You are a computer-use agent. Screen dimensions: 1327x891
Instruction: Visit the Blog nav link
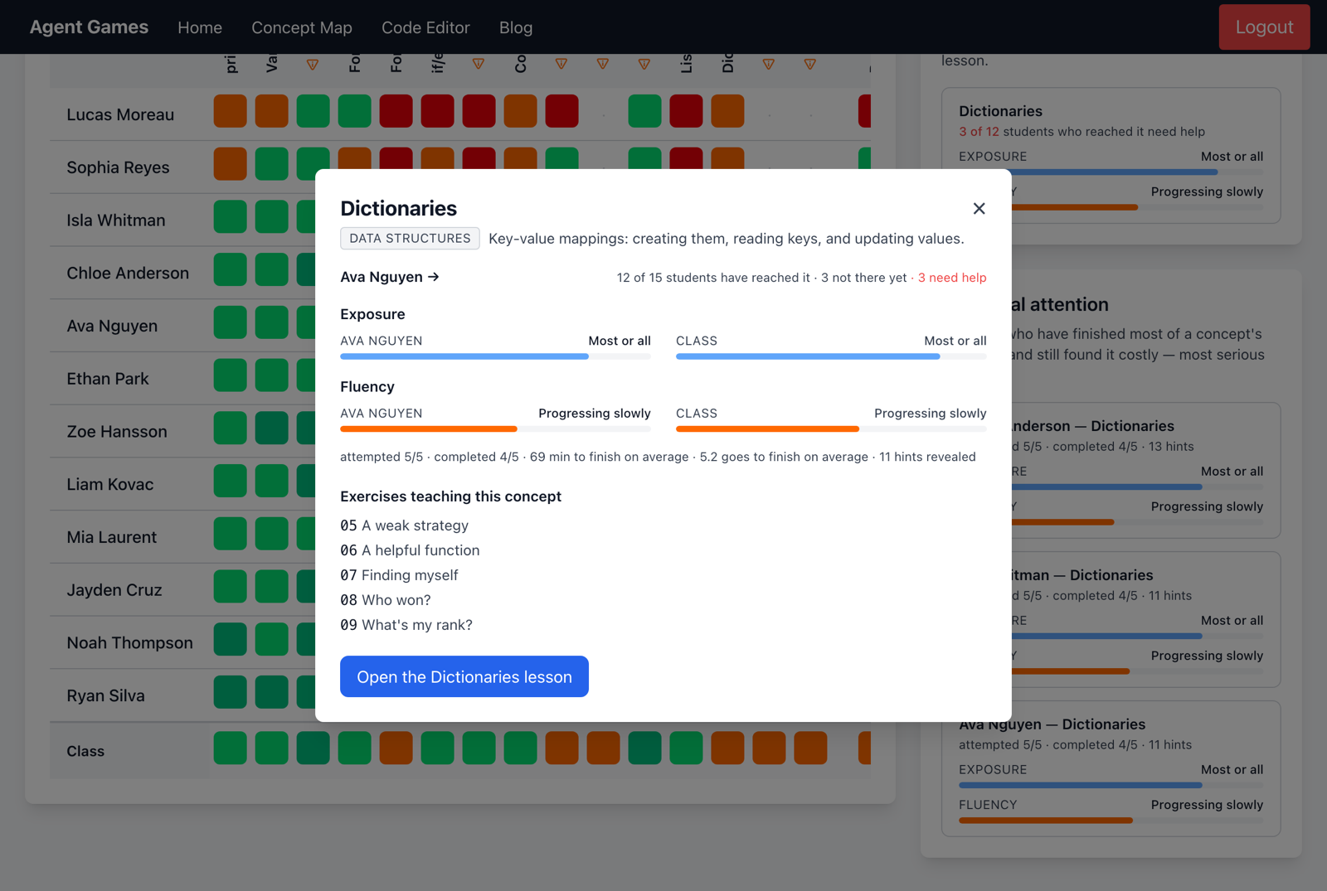tap(516, 27)
